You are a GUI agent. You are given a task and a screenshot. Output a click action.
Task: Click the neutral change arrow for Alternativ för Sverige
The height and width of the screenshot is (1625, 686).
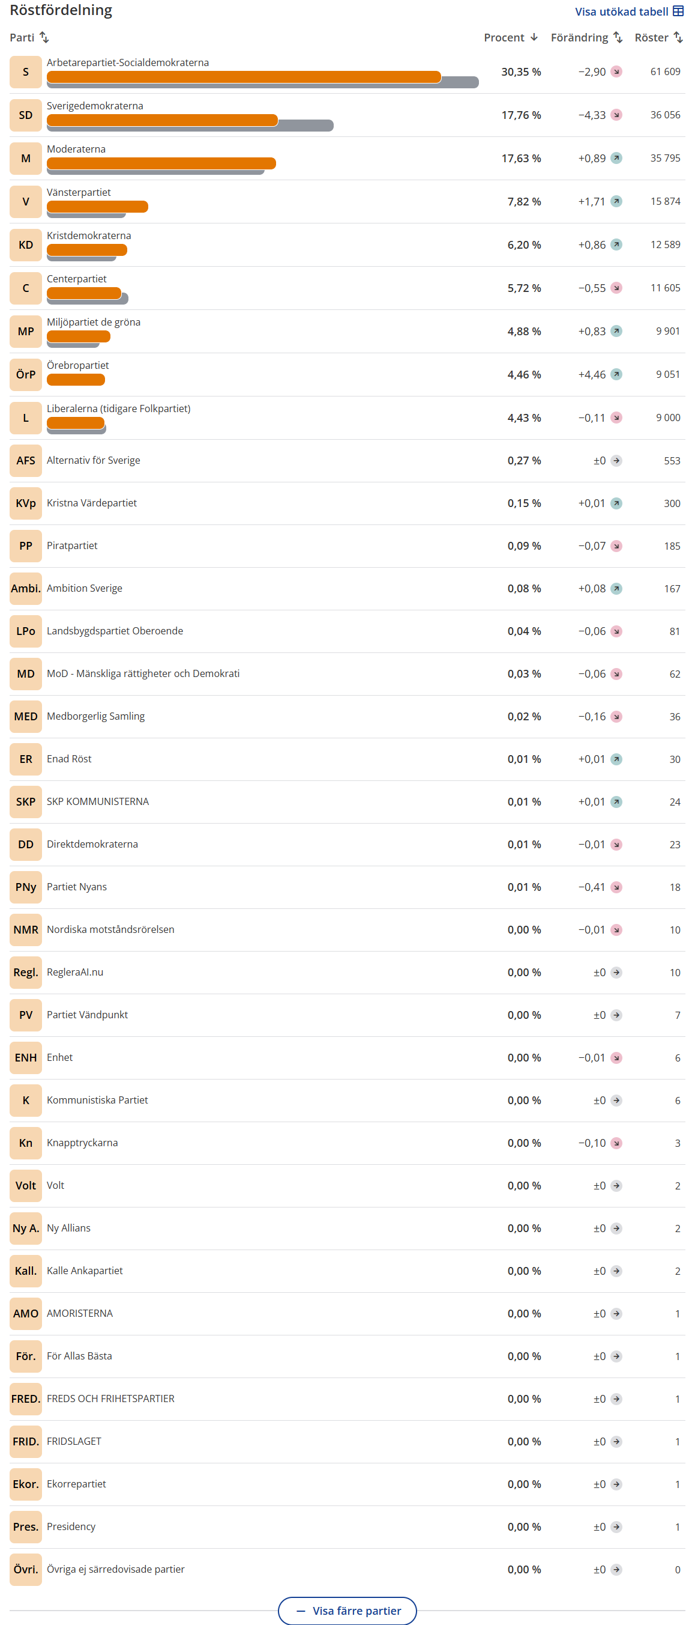pos(616,461)
